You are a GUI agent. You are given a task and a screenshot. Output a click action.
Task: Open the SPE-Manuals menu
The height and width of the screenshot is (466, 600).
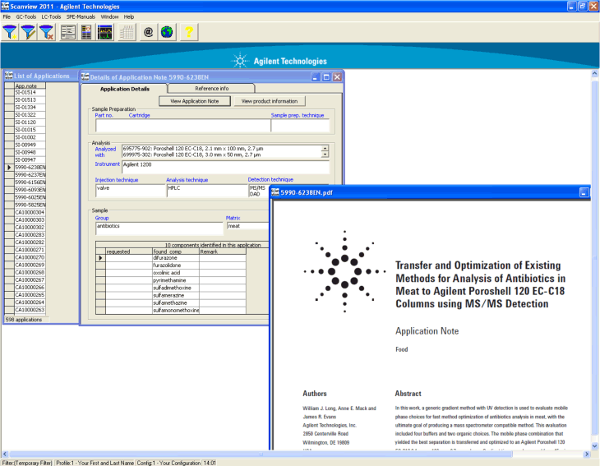click(80, 16)
